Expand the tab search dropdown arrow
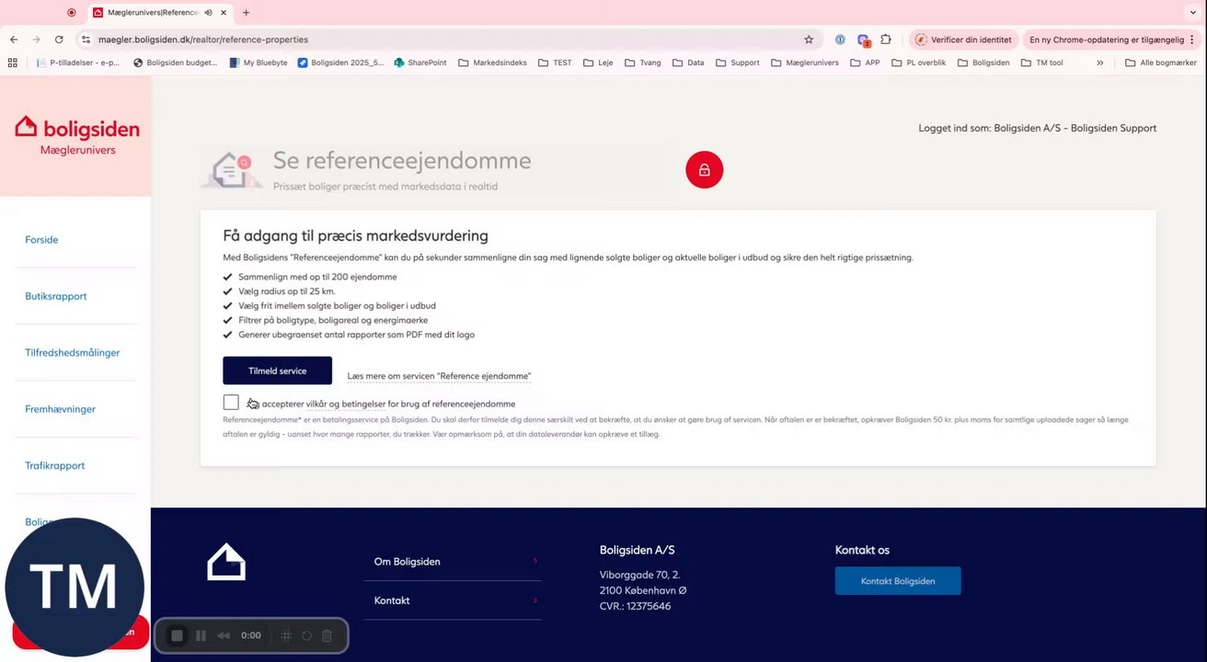The image size is (1207, 662). click(x=1193, y=13)
